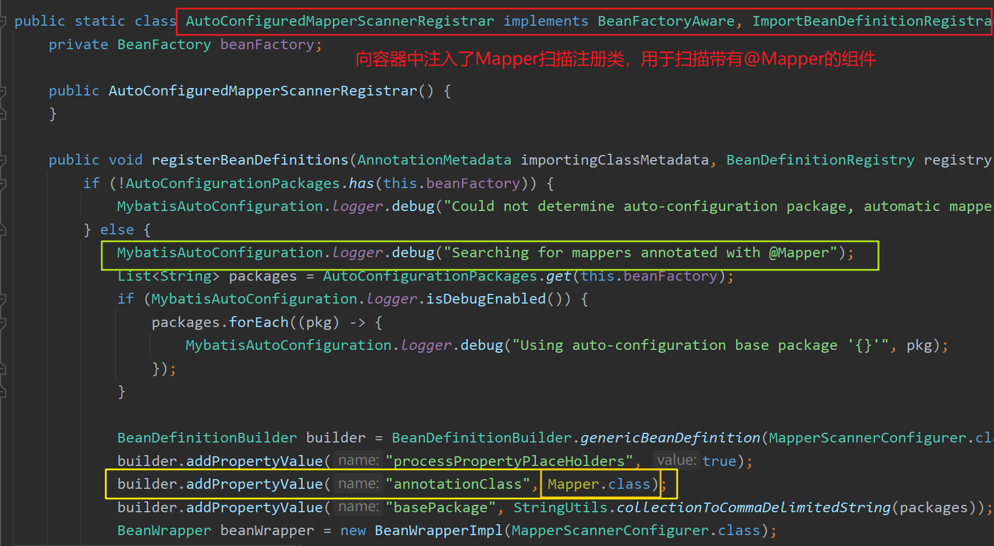Click the "annotationClass" string literal
The width and height of the screenshot is (994, 546).
pos(458,484)
